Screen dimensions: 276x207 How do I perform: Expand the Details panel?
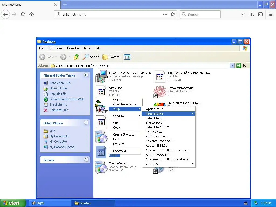click(86, 160)
